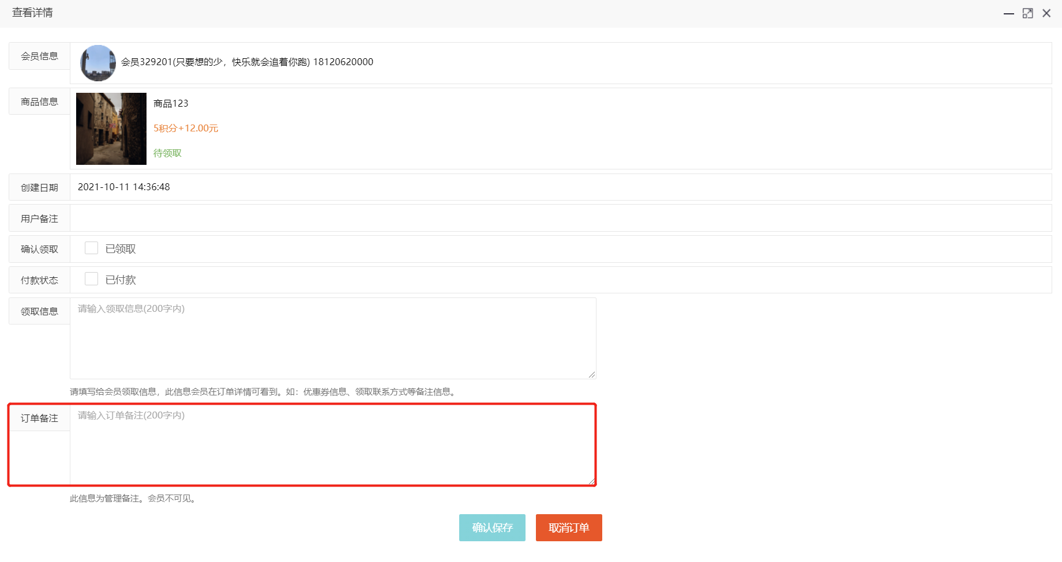Click the 用户备注 label
The width and height of the screenshot is (1062, 562).
(x=39, y=218)
